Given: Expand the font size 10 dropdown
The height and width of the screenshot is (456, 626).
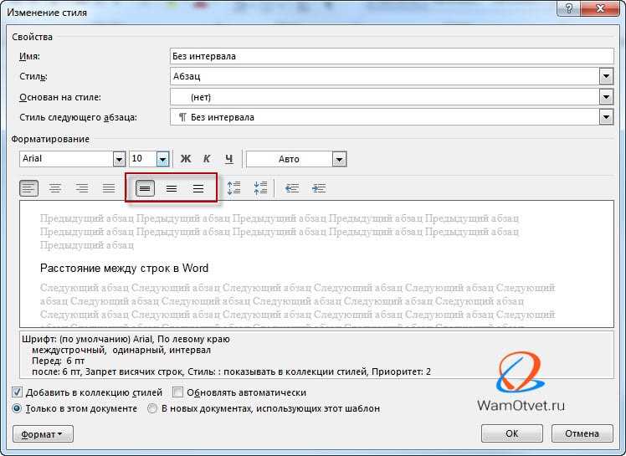Looking at the screenshot, I should click(162, 159).
